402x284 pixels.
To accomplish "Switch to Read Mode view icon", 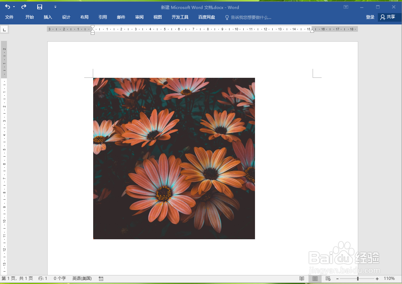I will click(302, 278).
